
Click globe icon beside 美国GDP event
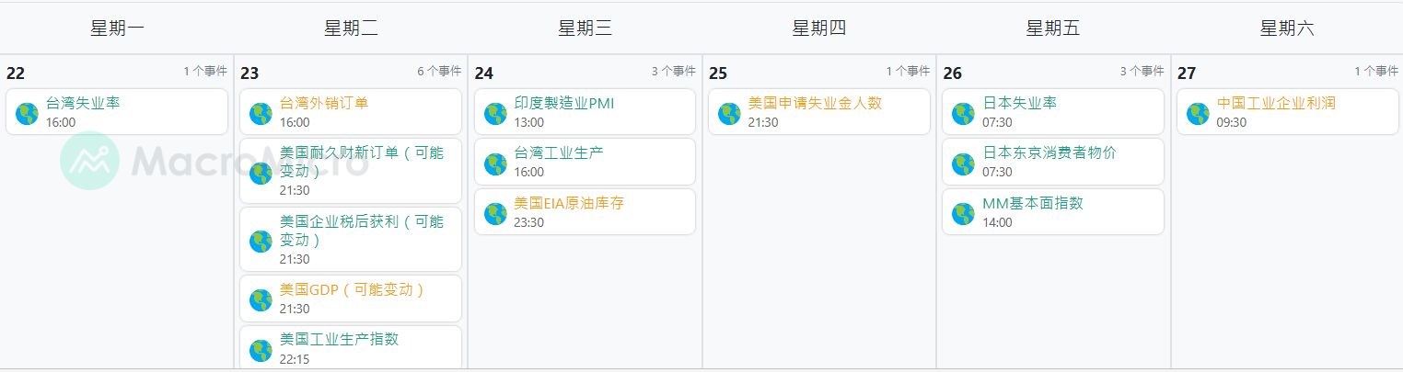pos(261,299)
